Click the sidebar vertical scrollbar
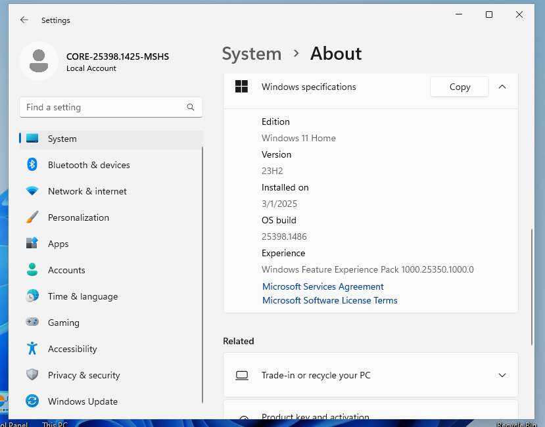The width and height of the screenshot is (545, 427). (202, 275)
